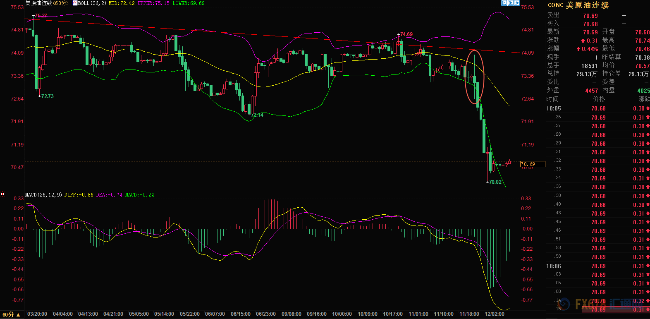Click the chart title 美原油连续<60分>
The width and height of the screenshot is (650, 319).
47,3
